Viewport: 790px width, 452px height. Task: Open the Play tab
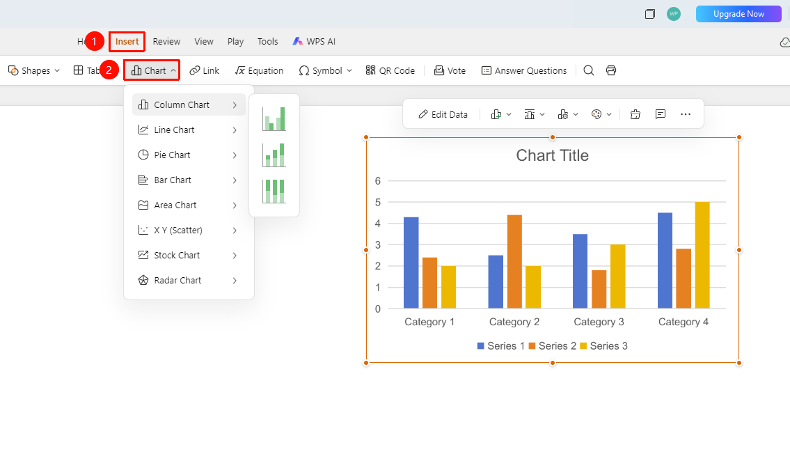point(235,42)
